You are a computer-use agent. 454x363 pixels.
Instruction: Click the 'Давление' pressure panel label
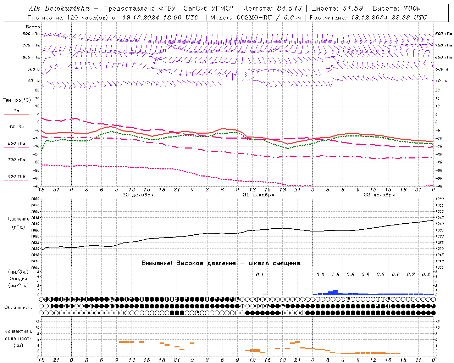point(18,219)
